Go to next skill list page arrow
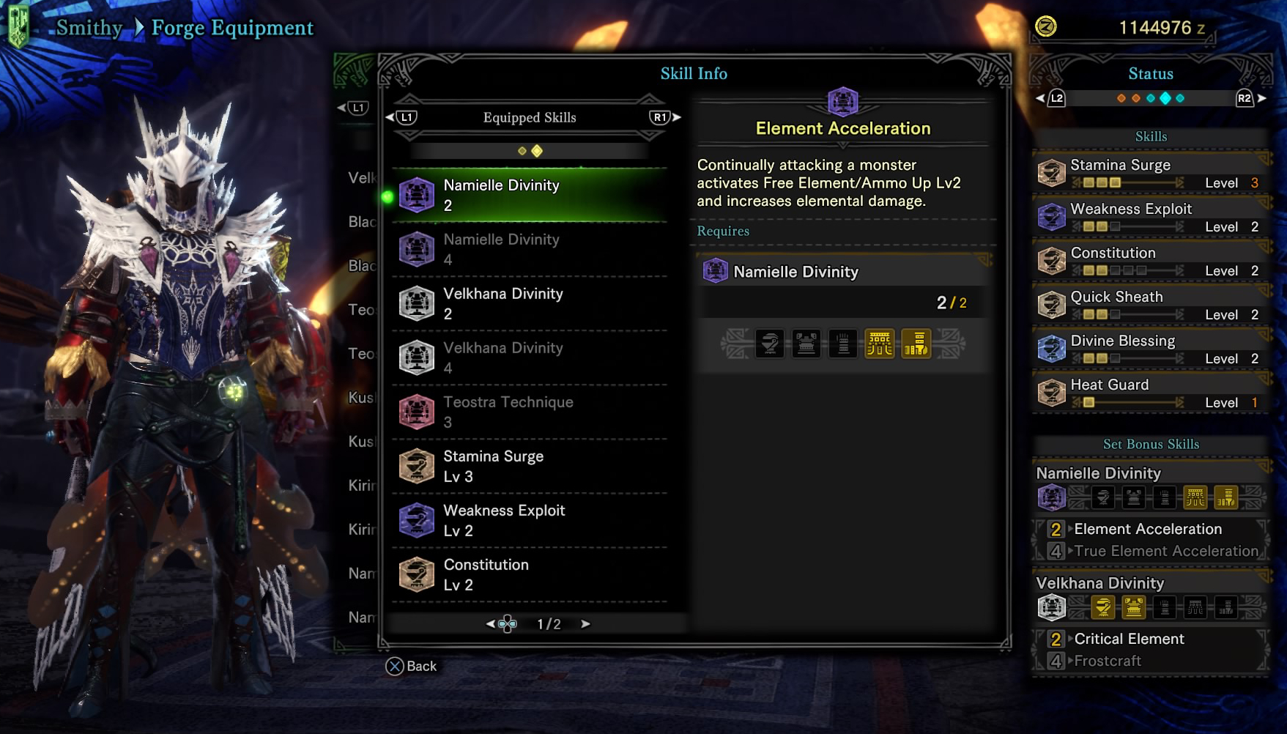This screenshot has width=1287, height=734. 585,624
